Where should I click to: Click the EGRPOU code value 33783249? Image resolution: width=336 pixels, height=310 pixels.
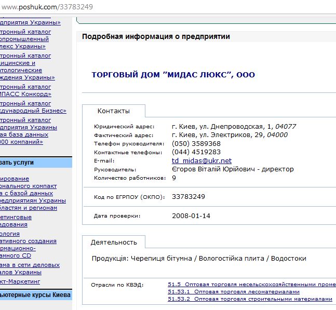(x=188, y=197)
